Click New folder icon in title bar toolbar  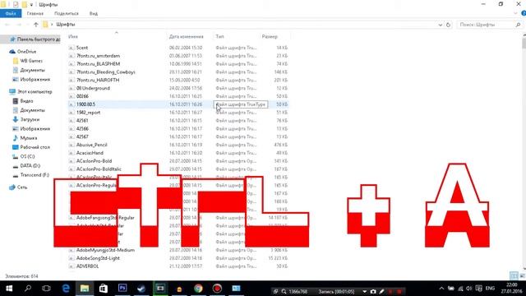coord(24,5)
